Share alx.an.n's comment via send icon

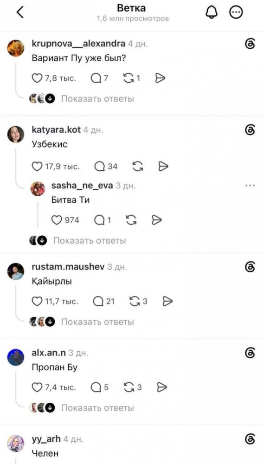tap(162, 387)
